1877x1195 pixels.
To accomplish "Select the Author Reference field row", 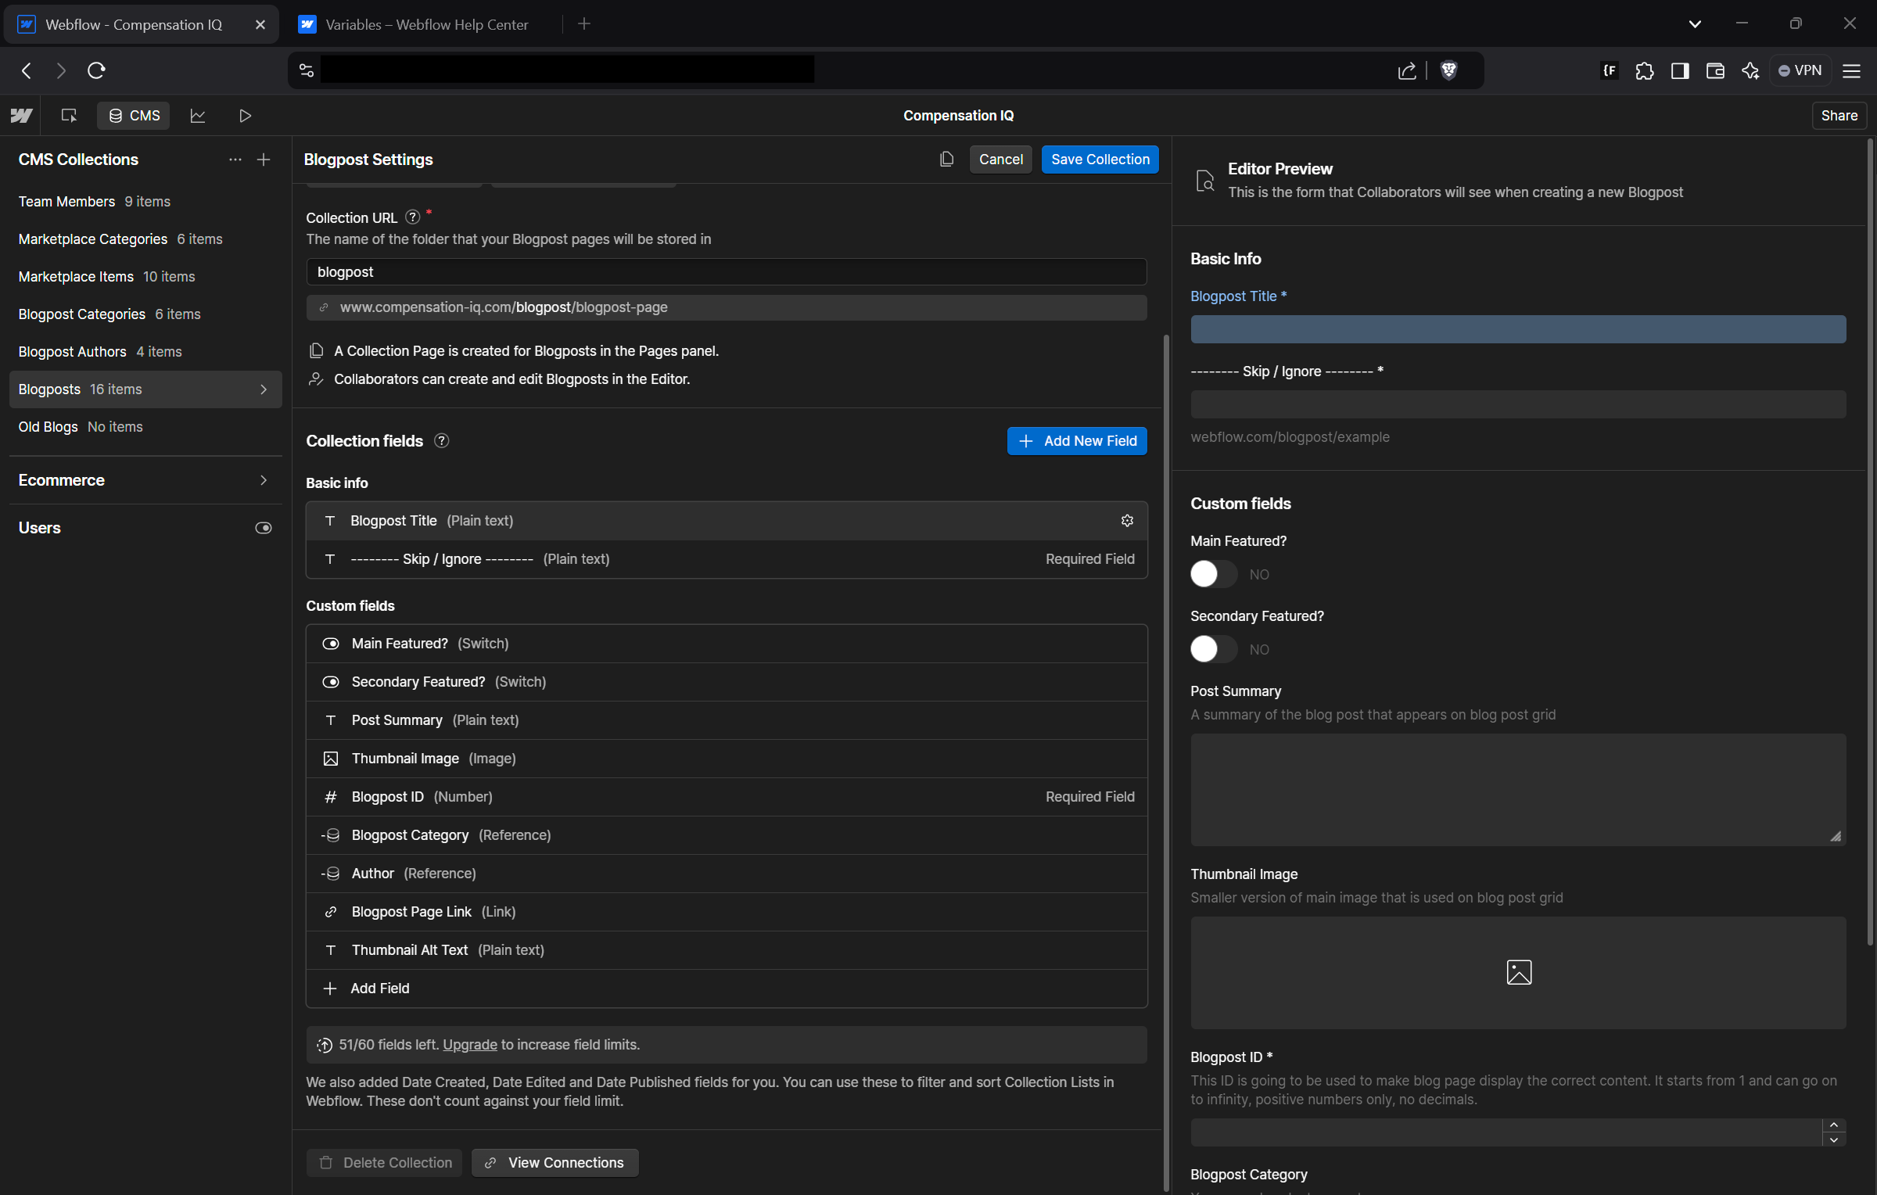I will pyautogui.click(x=727, y=874).
